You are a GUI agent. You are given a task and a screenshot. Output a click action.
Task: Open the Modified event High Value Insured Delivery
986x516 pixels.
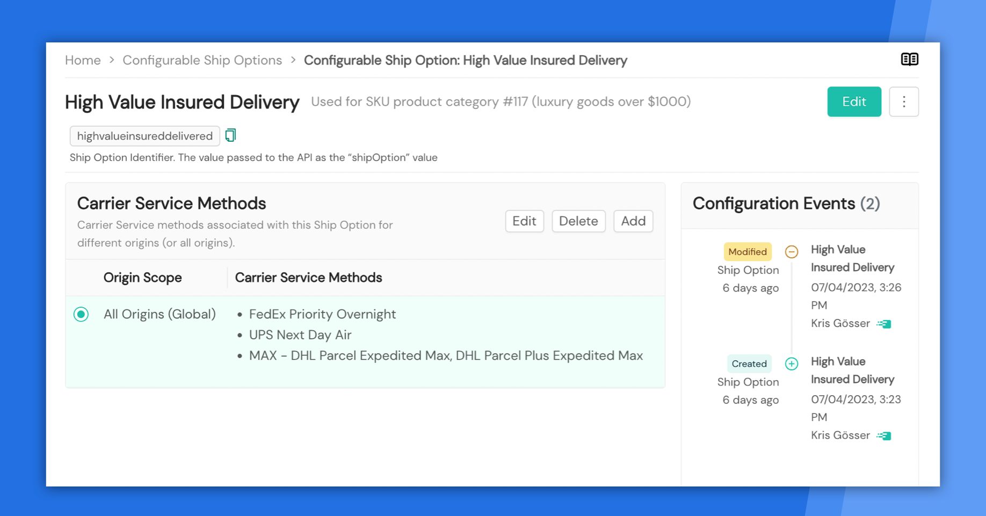point(852,258)
